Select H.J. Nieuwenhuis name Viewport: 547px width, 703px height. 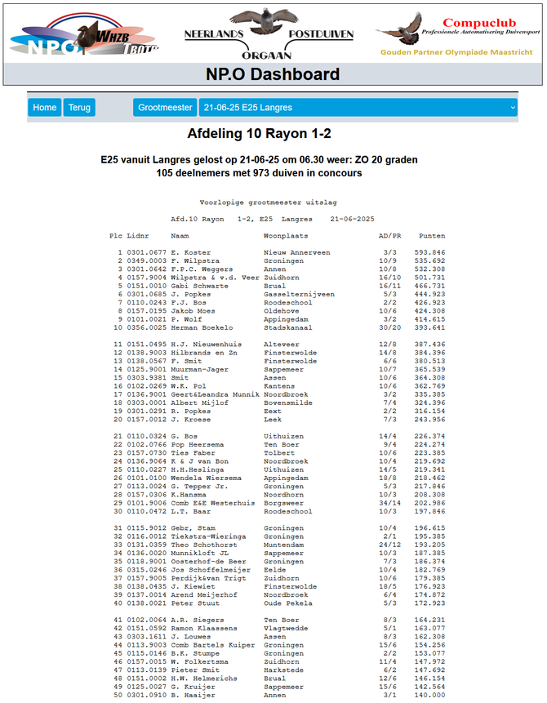coord(207,345)
